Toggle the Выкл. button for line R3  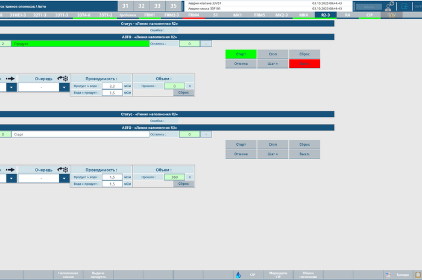[304, 154]
